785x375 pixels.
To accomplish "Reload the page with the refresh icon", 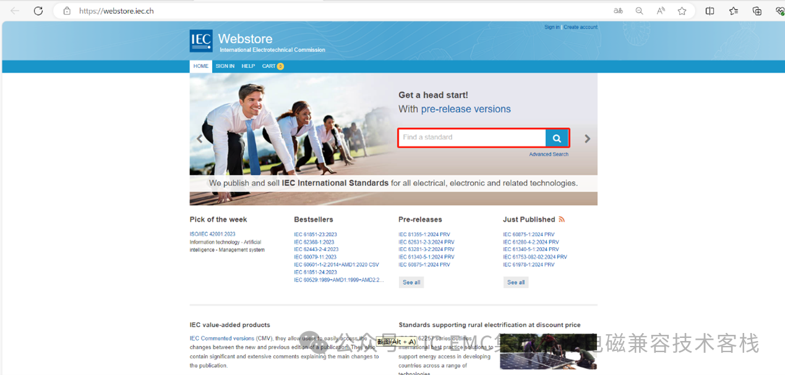I will point(38,11).
